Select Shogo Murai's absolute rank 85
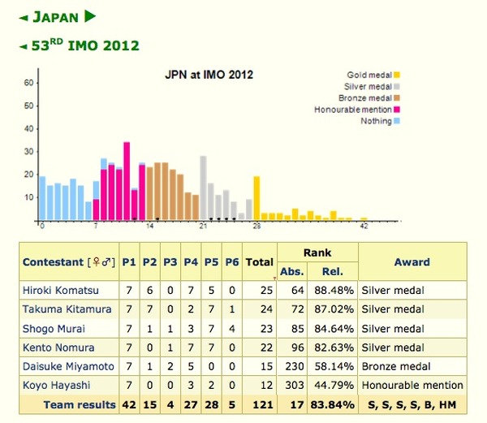This screenshot has width=487, height=423. tap(298, 329)
